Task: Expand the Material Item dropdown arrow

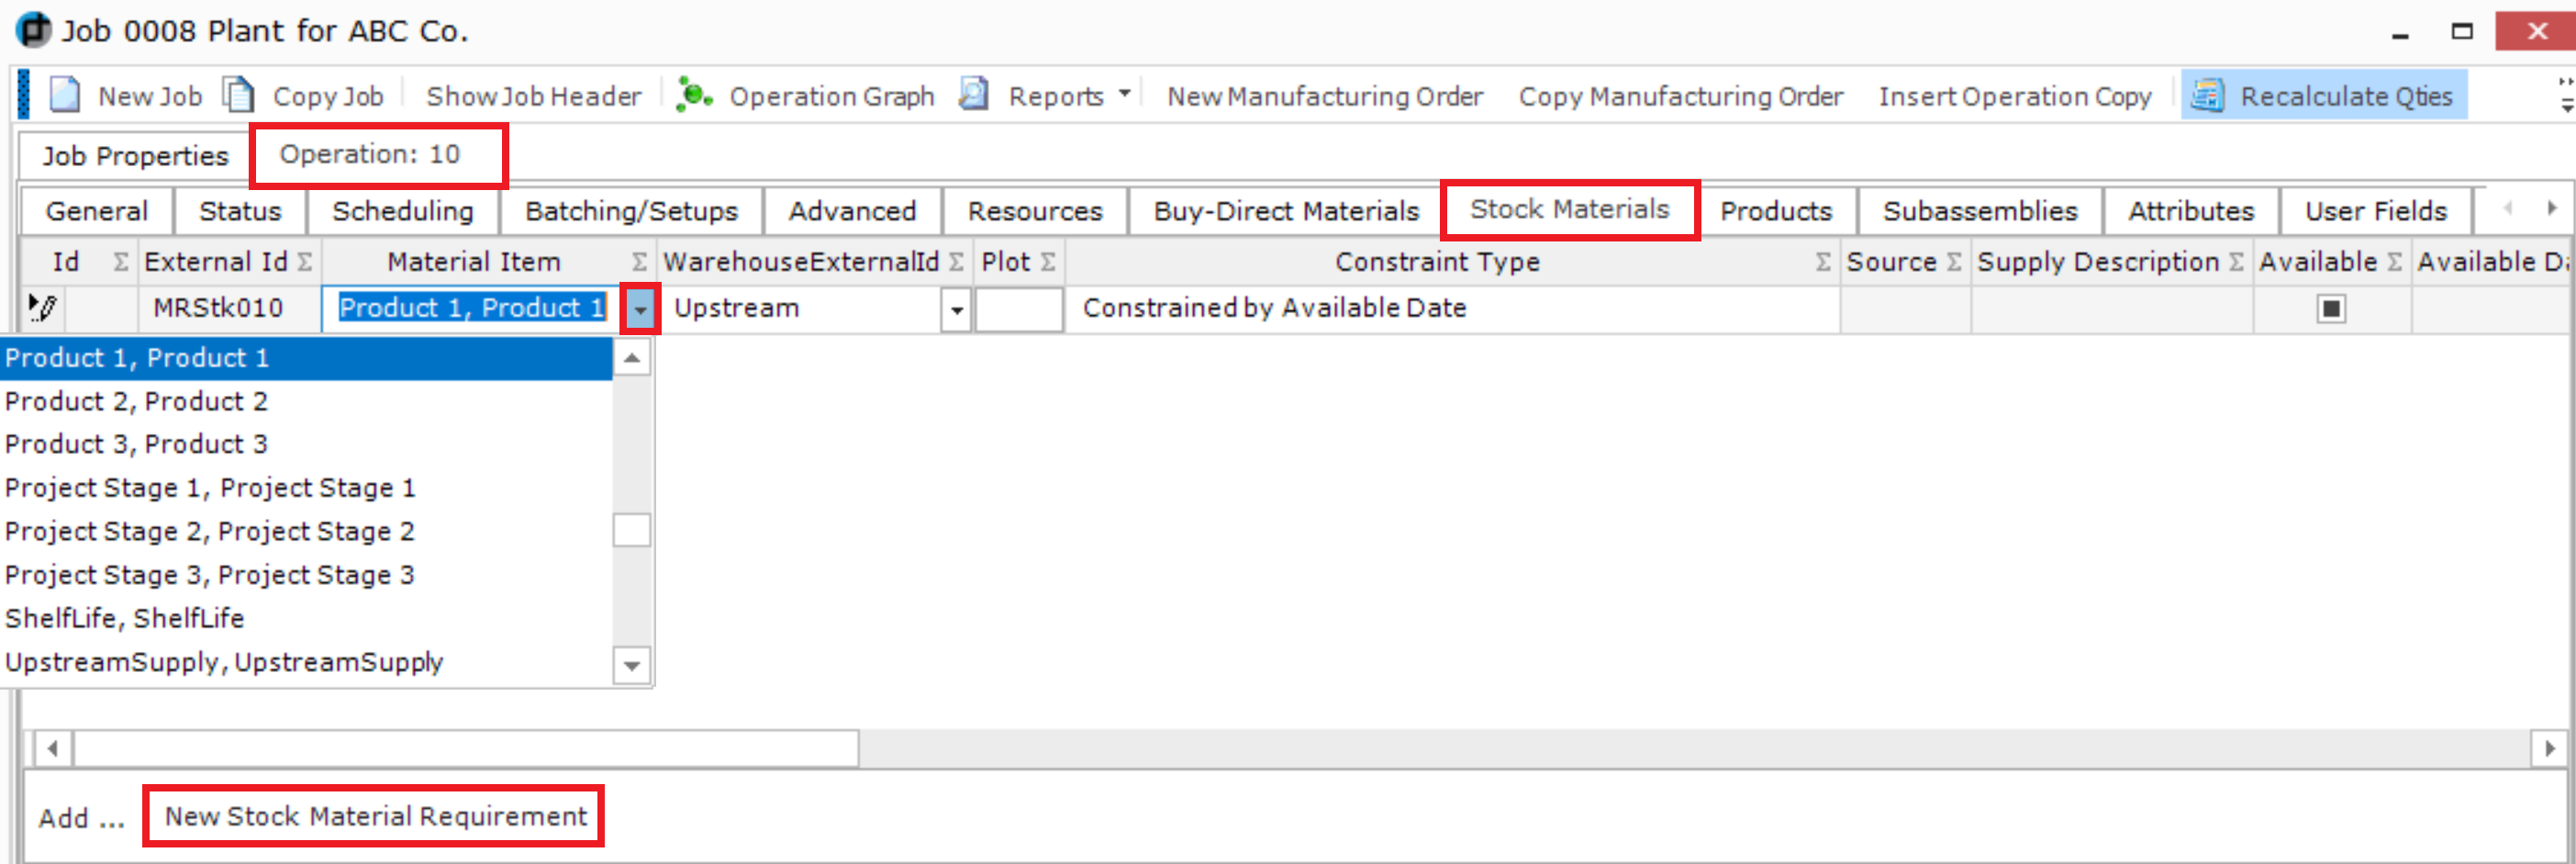Action: point(640,309)
